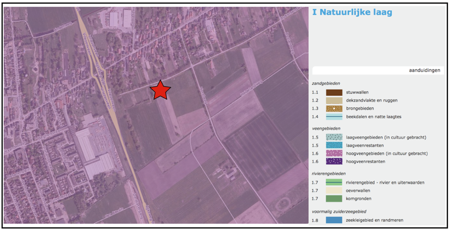Viewport: 450px width, 231px height.
Task: Click the 'dekzandvlakte en ruggen' label
Action: click(372, 100)
